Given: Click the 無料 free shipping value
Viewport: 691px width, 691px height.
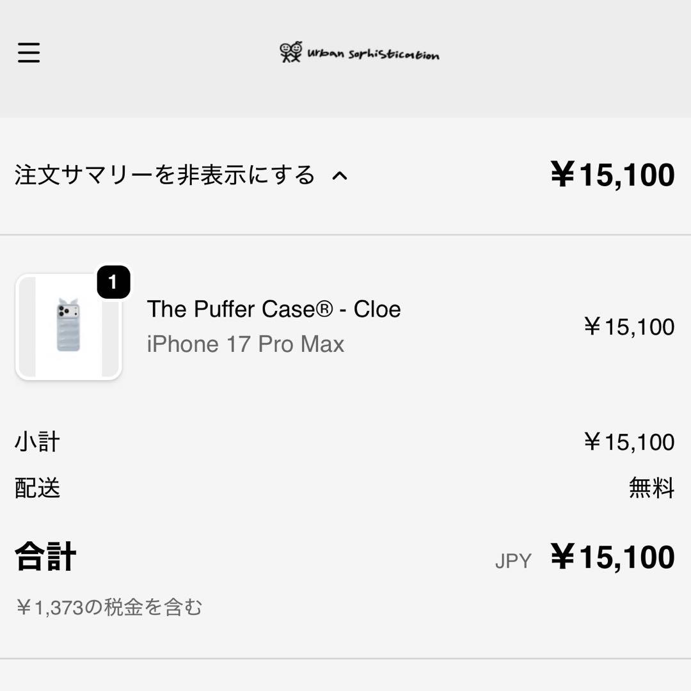Looking at the screenshot, I should click(x=651, y=489).
